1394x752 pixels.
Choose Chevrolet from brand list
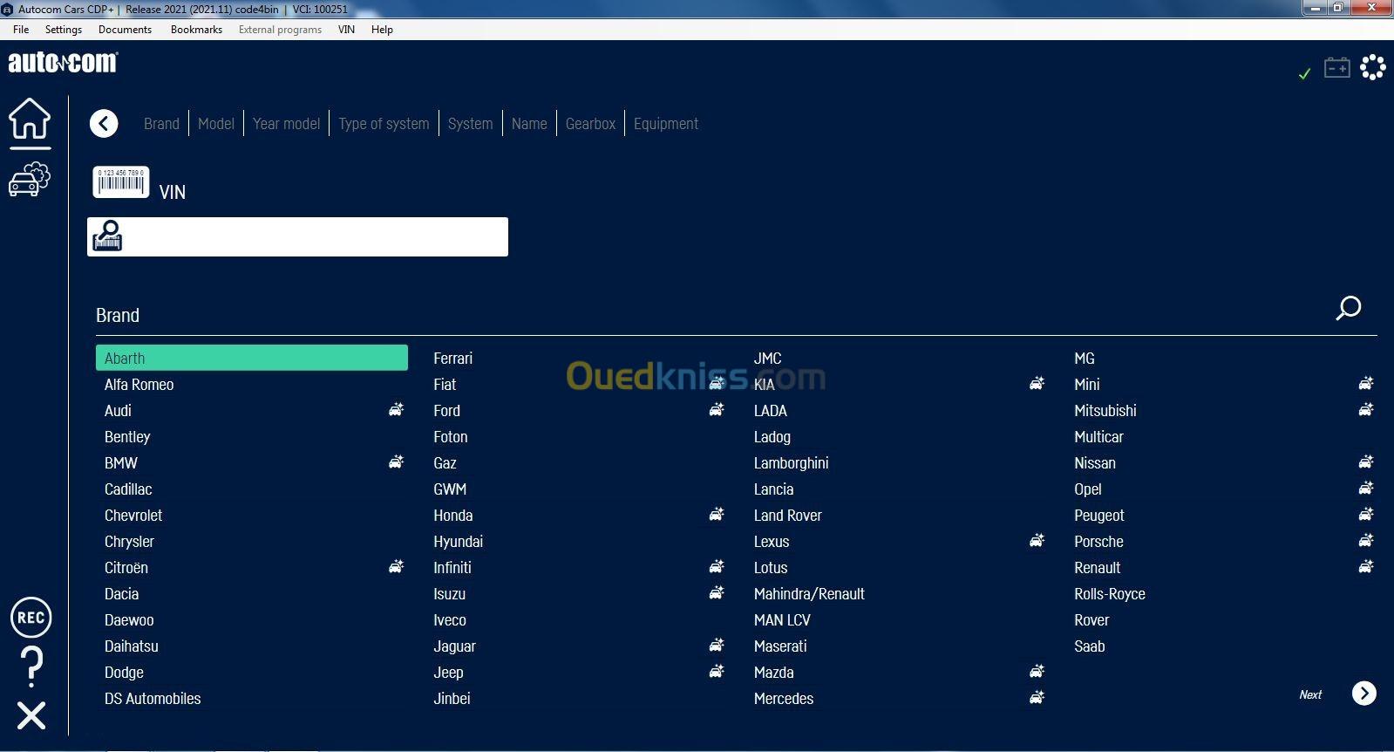pos(133,516)
